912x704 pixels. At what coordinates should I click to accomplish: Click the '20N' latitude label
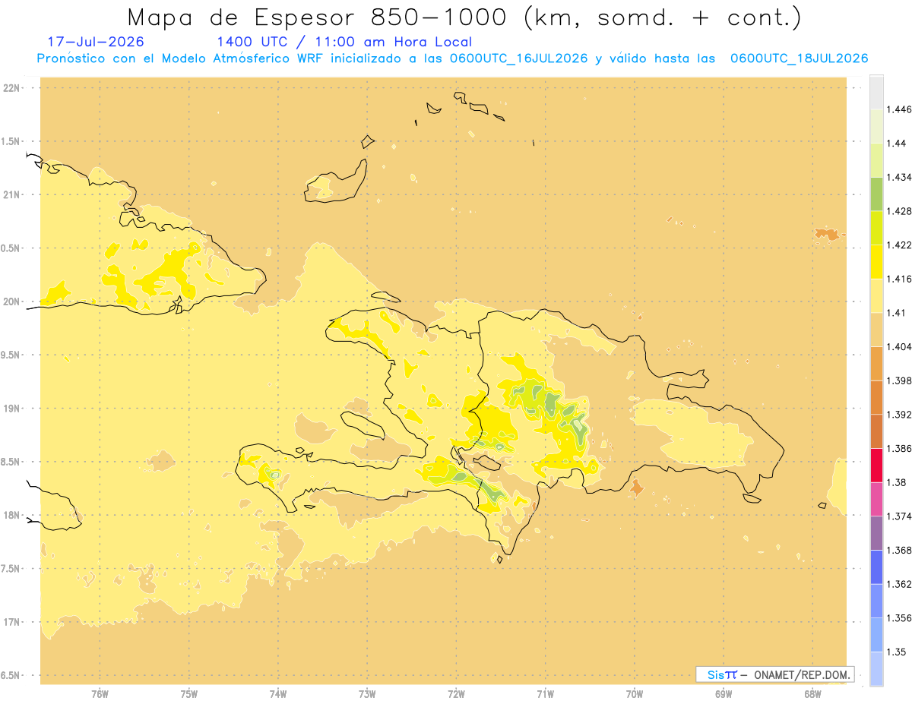pos(13,301)
